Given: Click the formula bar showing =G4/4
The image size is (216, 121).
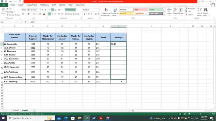Looking at the screenshot, I should tap(121, 22).
